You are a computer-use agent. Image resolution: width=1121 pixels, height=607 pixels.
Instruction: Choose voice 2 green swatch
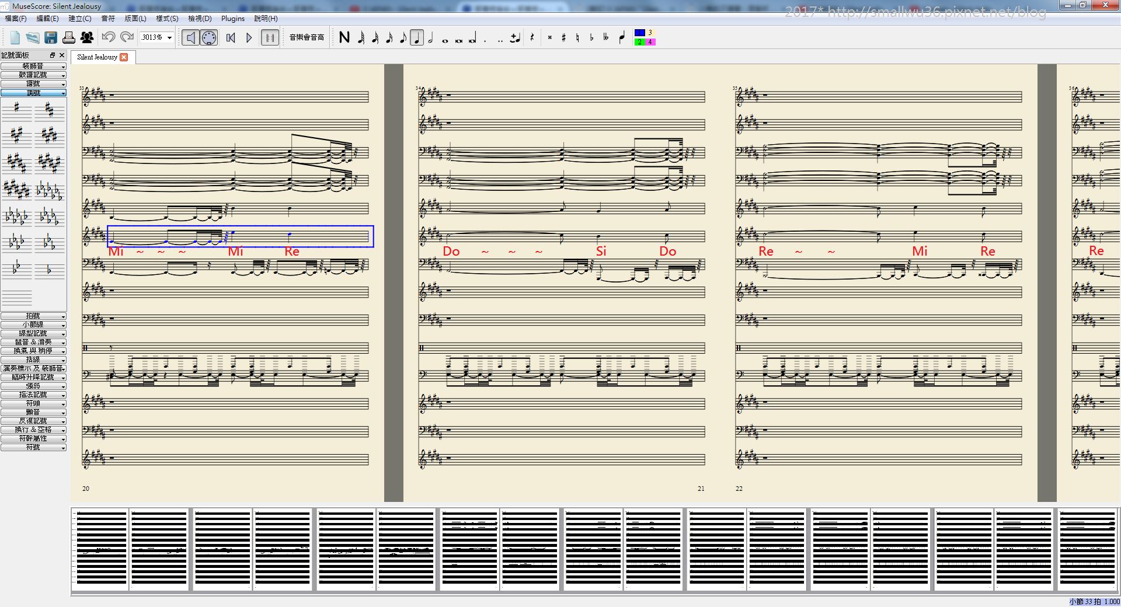tap(640, 42)
